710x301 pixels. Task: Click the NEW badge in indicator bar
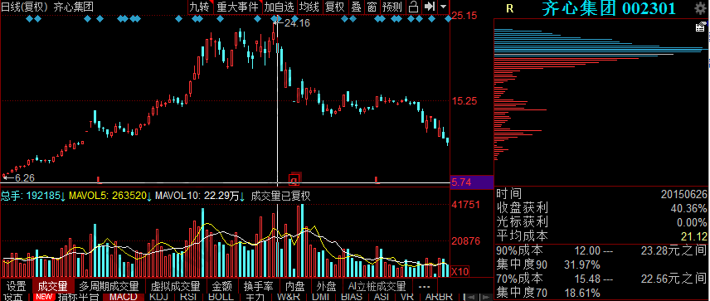pyautogui.click(x=44, y=297)
